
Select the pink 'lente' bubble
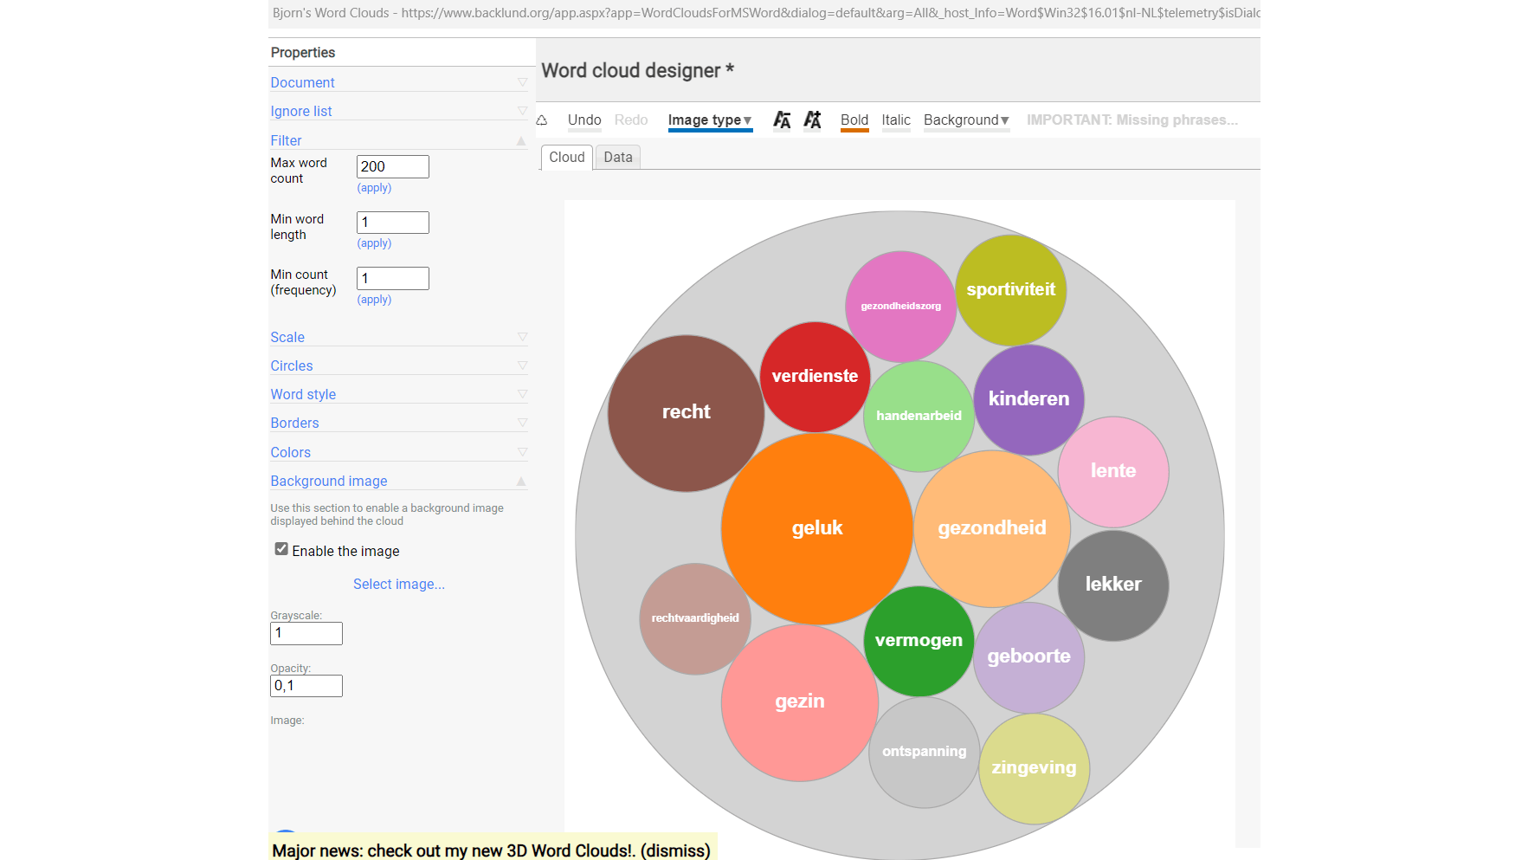coord(1113,471)
